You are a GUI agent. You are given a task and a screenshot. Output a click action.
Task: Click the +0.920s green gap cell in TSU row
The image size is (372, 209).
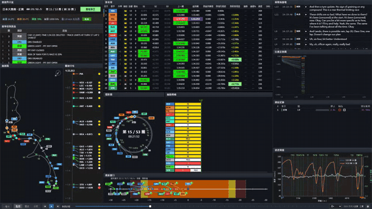click(x=235, y=60)
